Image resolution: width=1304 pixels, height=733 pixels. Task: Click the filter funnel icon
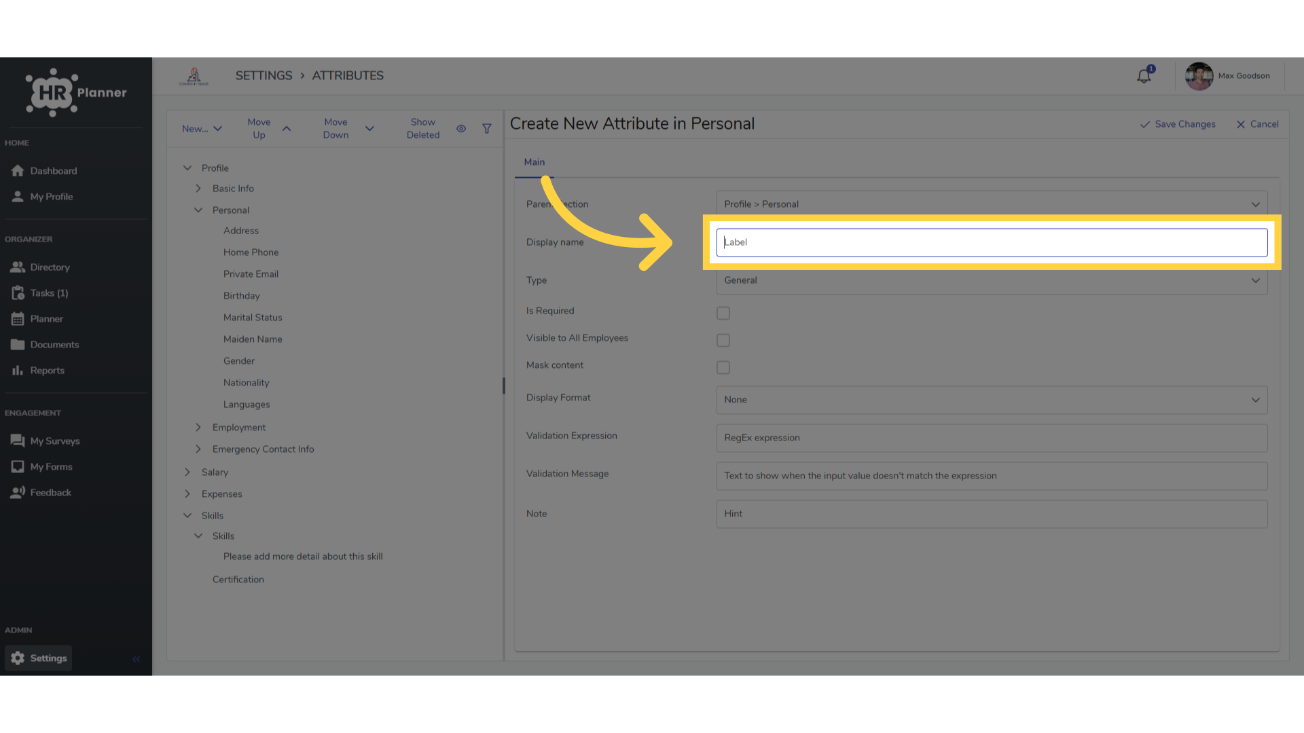[487, 129]
